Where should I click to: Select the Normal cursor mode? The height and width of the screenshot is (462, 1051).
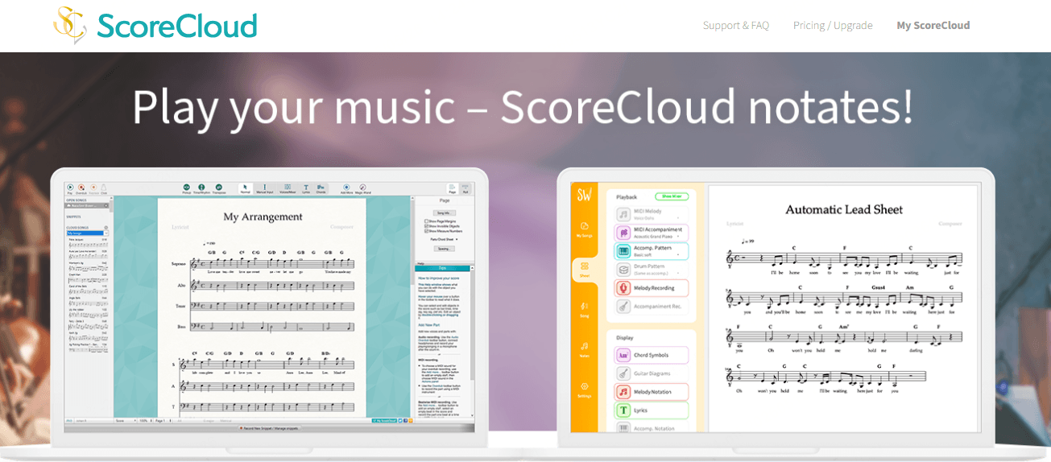pyautogui.click(x=245, y=189)
